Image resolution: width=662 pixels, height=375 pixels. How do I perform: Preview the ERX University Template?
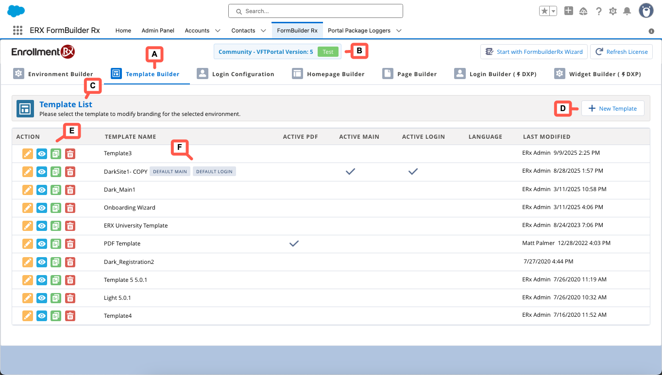pyautogui.click(x=42, y=226)
